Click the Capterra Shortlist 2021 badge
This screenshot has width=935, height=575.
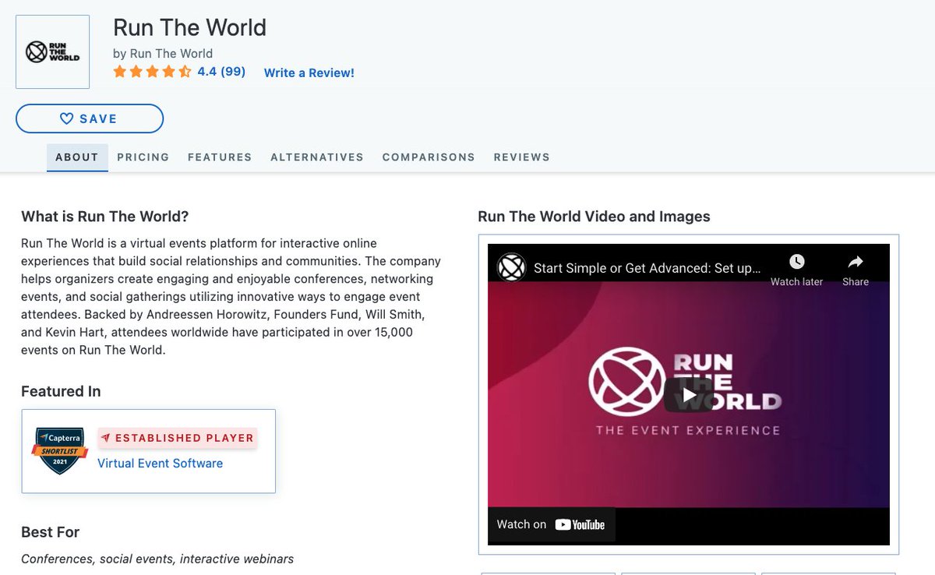coord(60,450)
